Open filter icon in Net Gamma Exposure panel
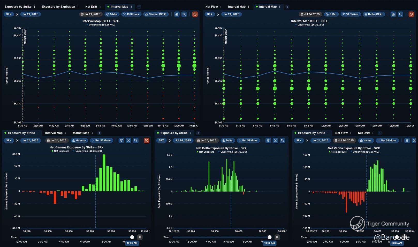The image size is (418, 247). point(121,141)
